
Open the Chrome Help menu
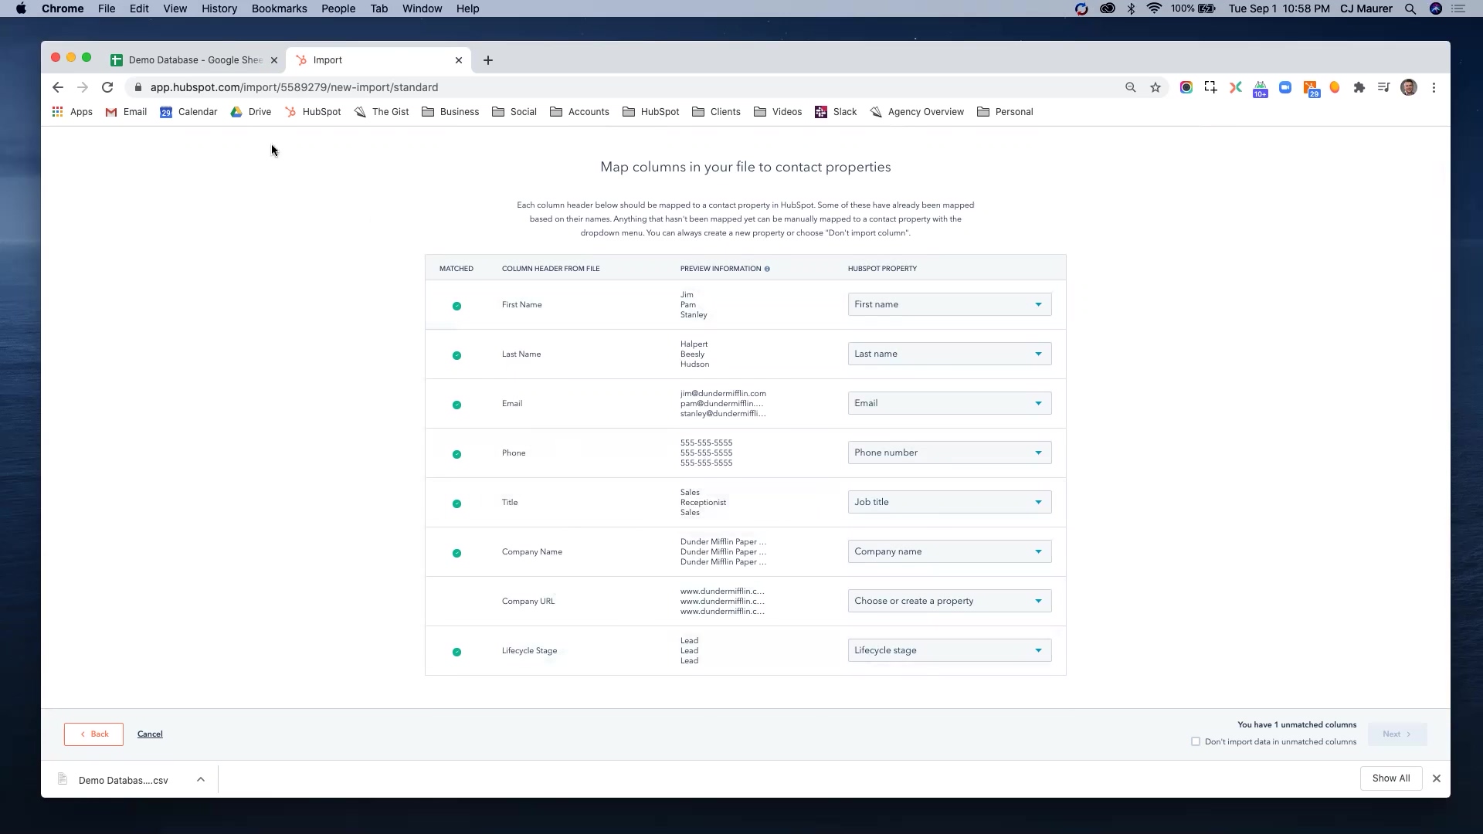(x=467, y=8)
